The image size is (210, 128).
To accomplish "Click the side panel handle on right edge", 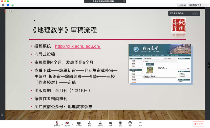I will pos(209,65).
